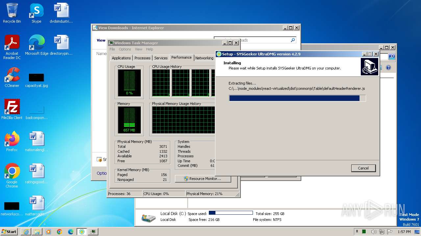Click the Local Disk (C:) drive icon

148,217
